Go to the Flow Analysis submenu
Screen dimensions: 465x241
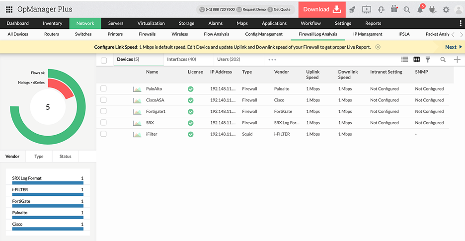point(217,34)
